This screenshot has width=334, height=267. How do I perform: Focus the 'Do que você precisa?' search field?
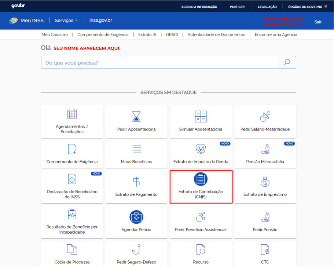(159, 62)
